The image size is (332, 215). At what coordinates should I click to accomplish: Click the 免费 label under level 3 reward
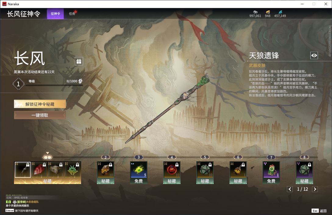[x=139, y=181]
